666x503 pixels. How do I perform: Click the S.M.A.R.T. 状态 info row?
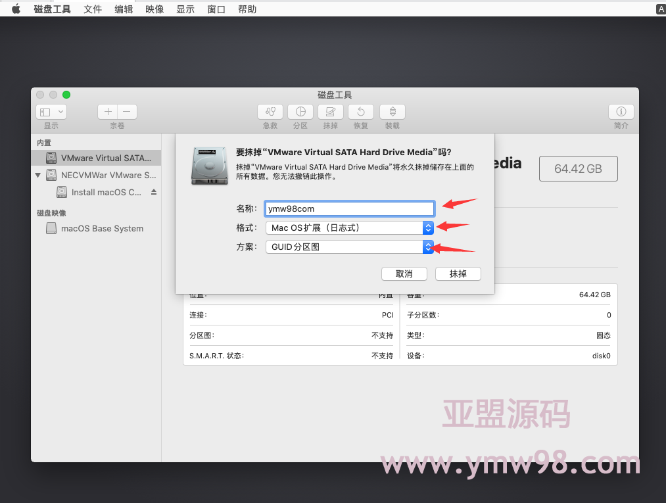[291, 356]
